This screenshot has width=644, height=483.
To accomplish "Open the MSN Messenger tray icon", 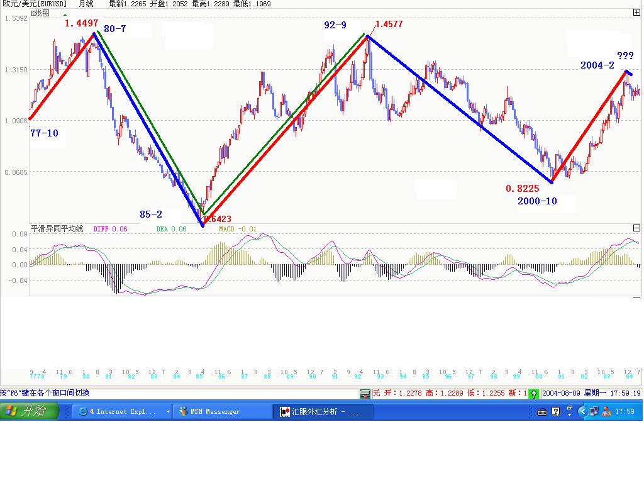I will pos(606,411).
